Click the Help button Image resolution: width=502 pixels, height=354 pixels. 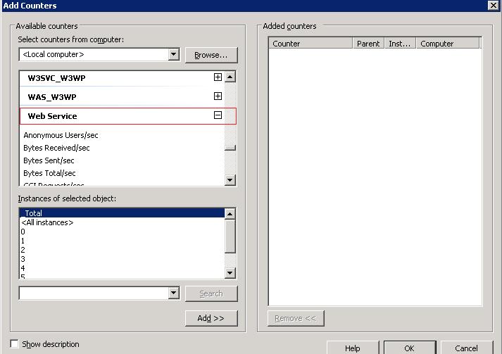pos(353,348)
